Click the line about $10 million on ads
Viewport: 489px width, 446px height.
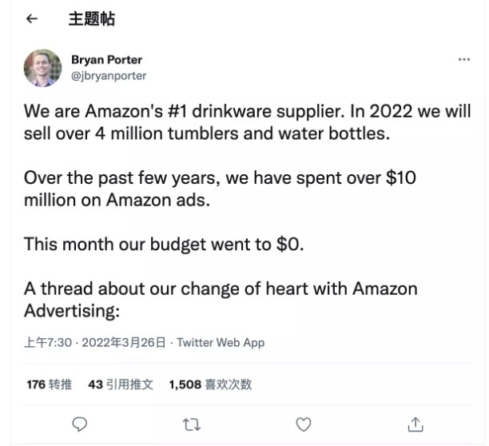pos(220,188)
